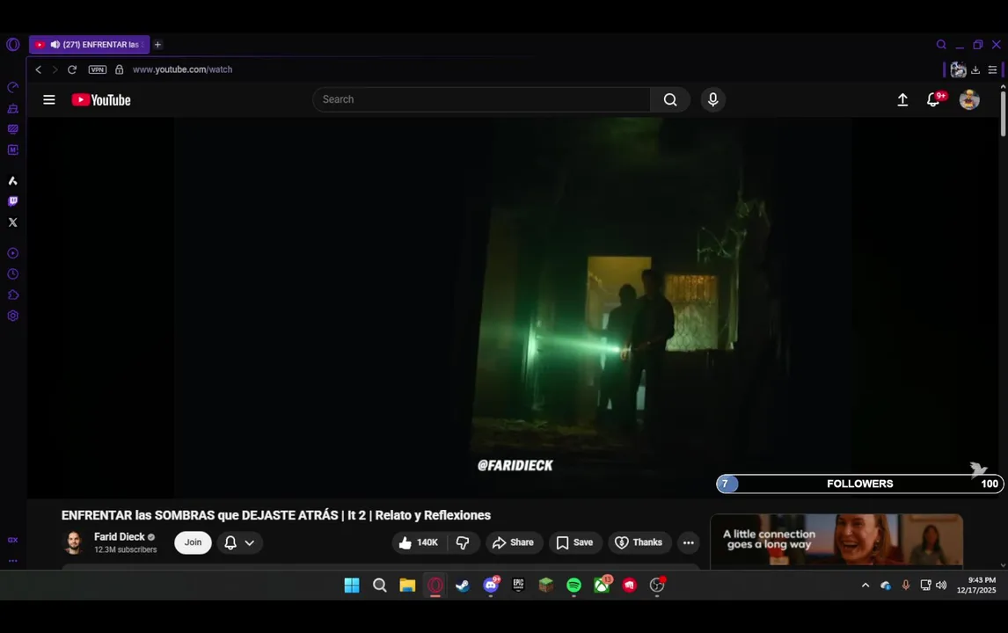Share this video

[x=514, y=542]
